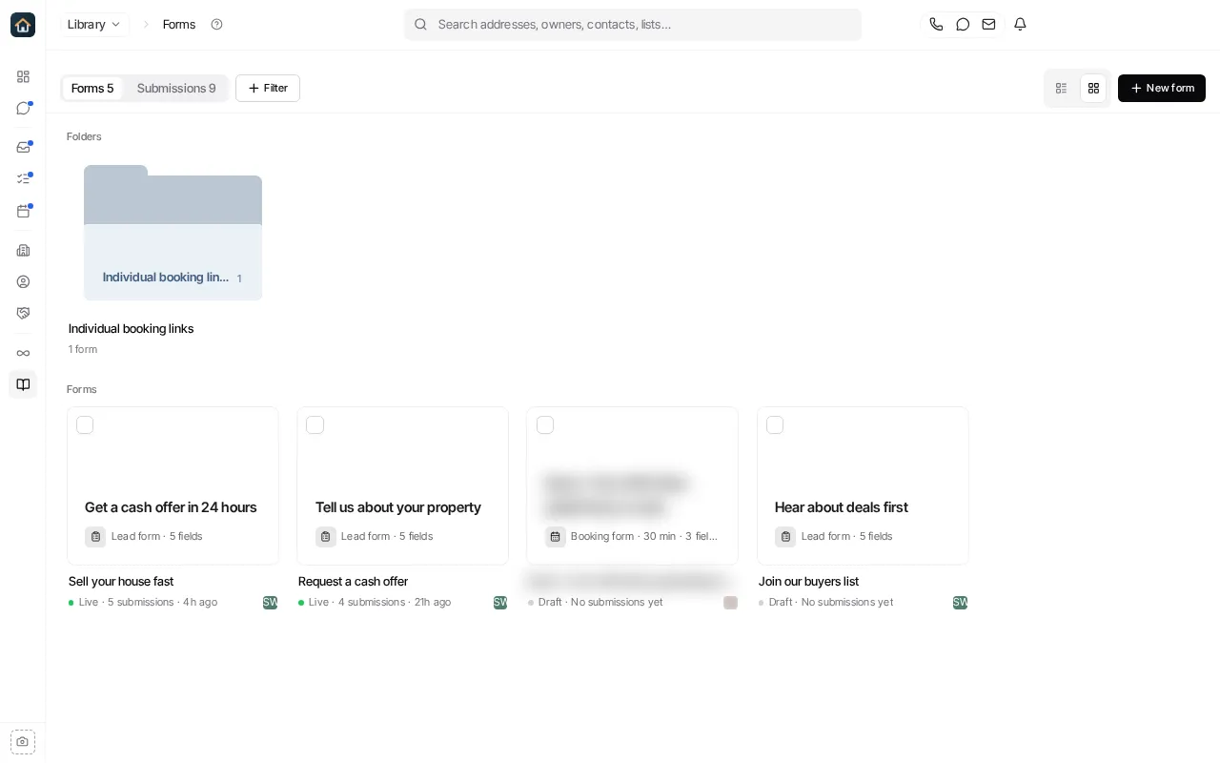Click the global search field
Screen dimensions: 1220x763
pyautogui.click(x=633, y=24)
